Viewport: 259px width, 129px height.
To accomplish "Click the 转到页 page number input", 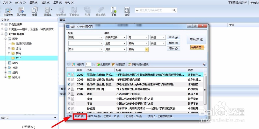I will point(88,64).
